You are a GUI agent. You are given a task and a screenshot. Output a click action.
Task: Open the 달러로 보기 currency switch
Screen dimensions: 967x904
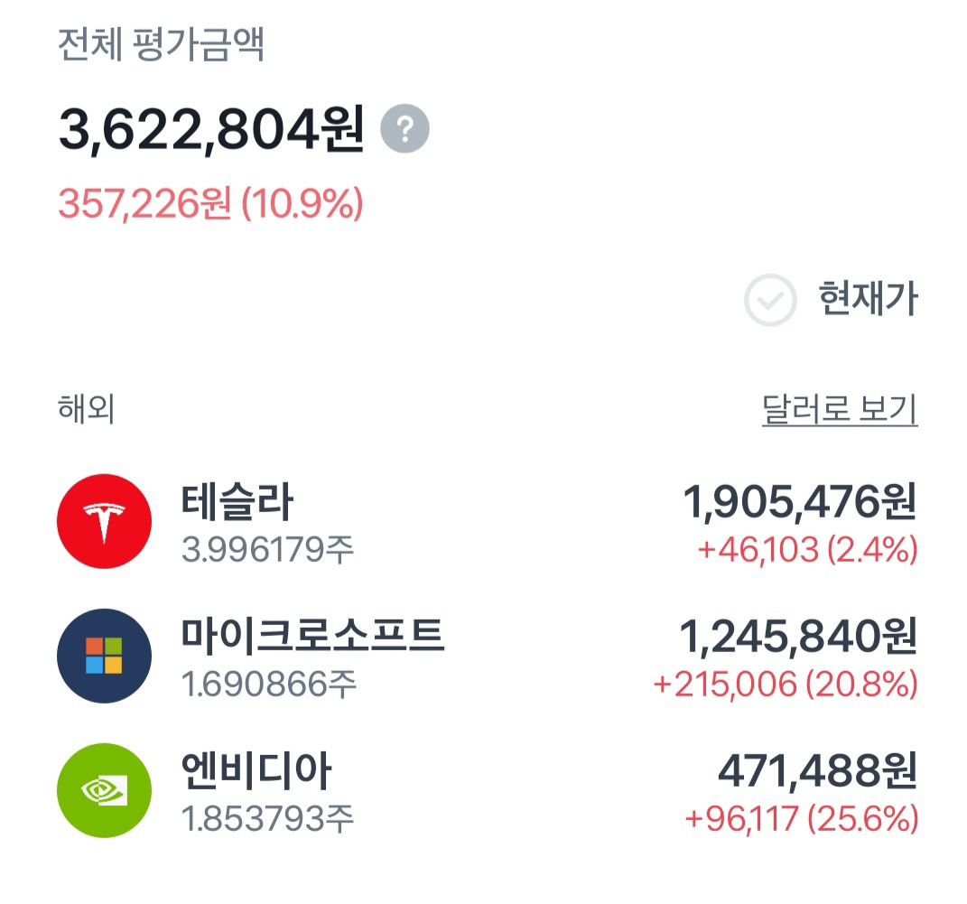coord(838,408)
